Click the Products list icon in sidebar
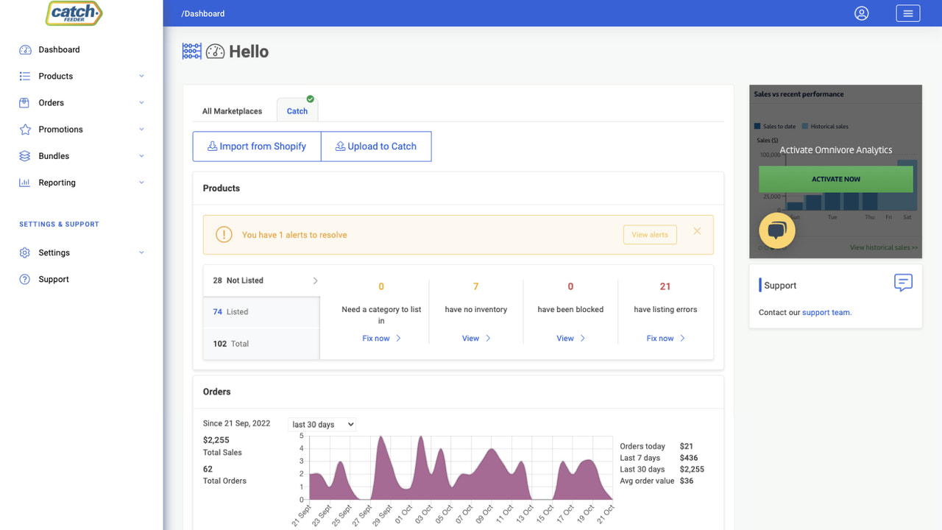Image resolution: width=942 pixels, height=530 pixels. (x=24, y=76)
